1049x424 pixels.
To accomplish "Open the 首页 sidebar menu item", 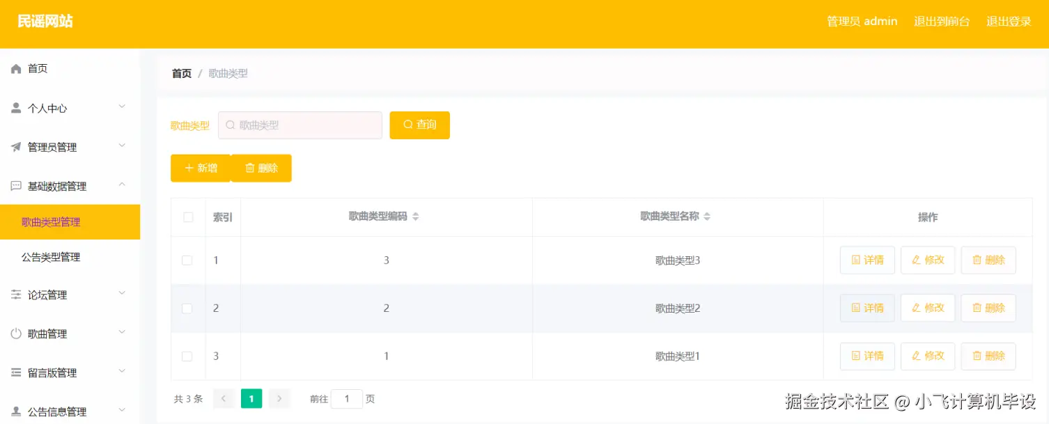I will 70,68.
